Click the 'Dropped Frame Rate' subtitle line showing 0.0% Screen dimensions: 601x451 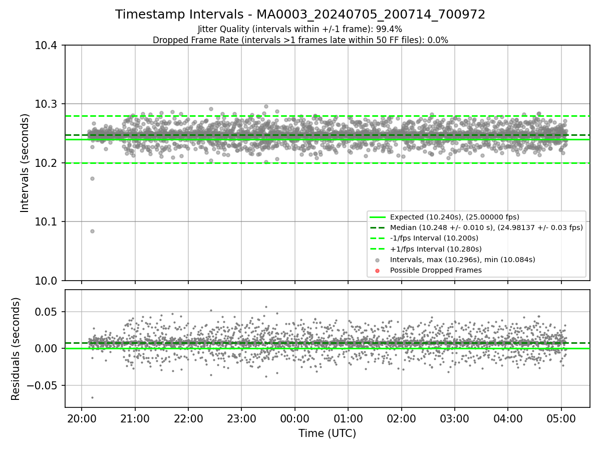(x=300, y=40)
